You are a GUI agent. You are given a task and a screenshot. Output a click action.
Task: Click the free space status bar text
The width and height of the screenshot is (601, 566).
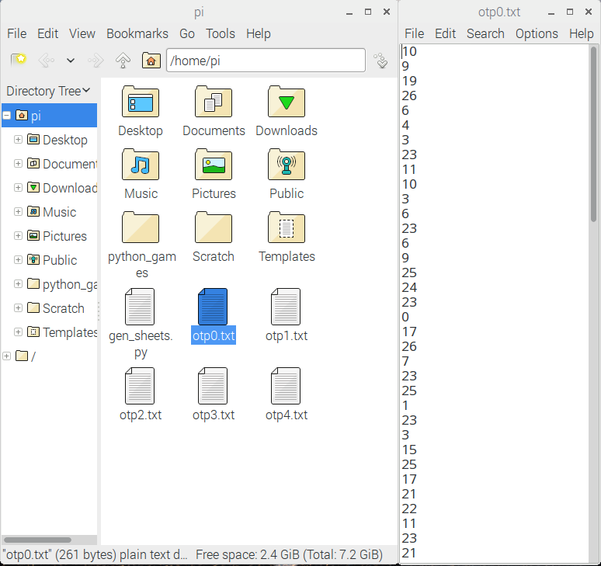pos(290,554)
